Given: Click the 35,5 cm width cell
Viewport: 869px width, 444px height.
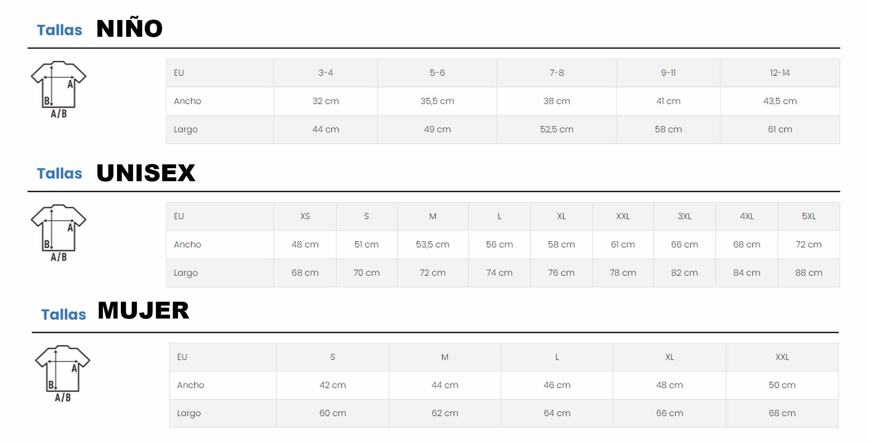Looking at the screenshot, I should coord(437,101).
